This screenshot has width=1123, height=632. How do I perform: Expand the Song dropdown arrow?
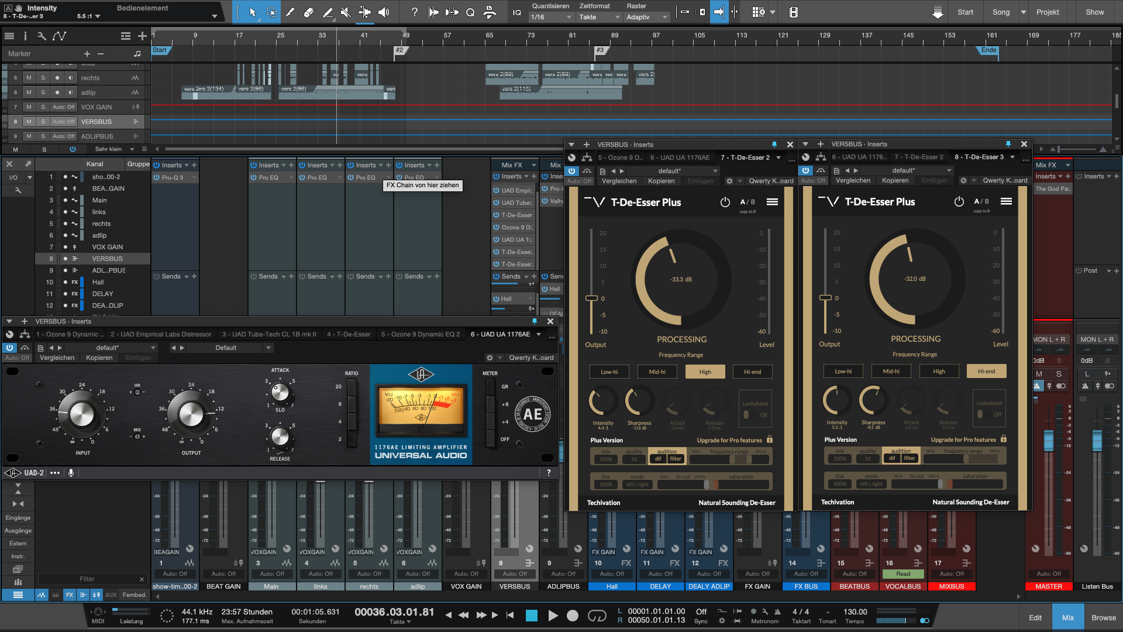1024,12
